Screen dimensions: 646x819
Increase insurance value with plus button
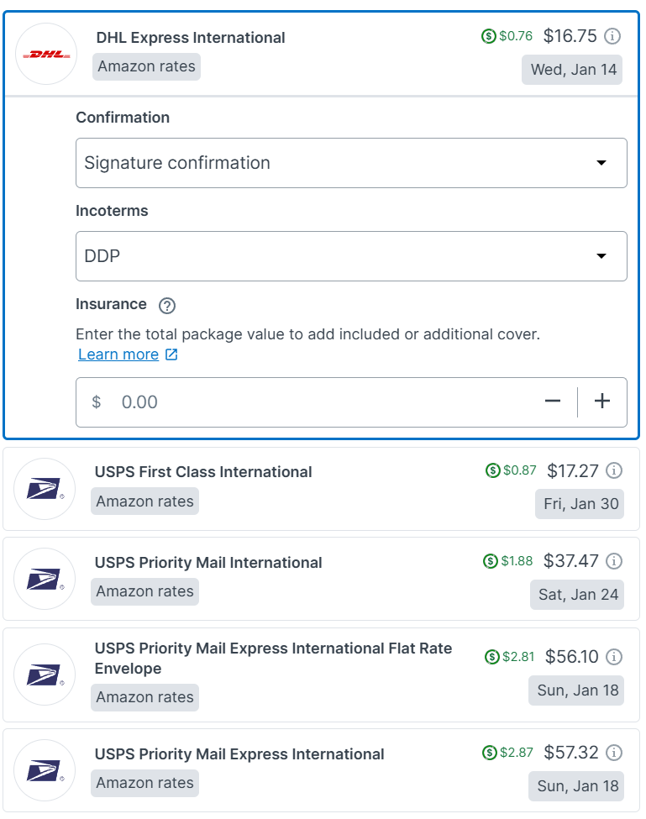pos(602,402)
